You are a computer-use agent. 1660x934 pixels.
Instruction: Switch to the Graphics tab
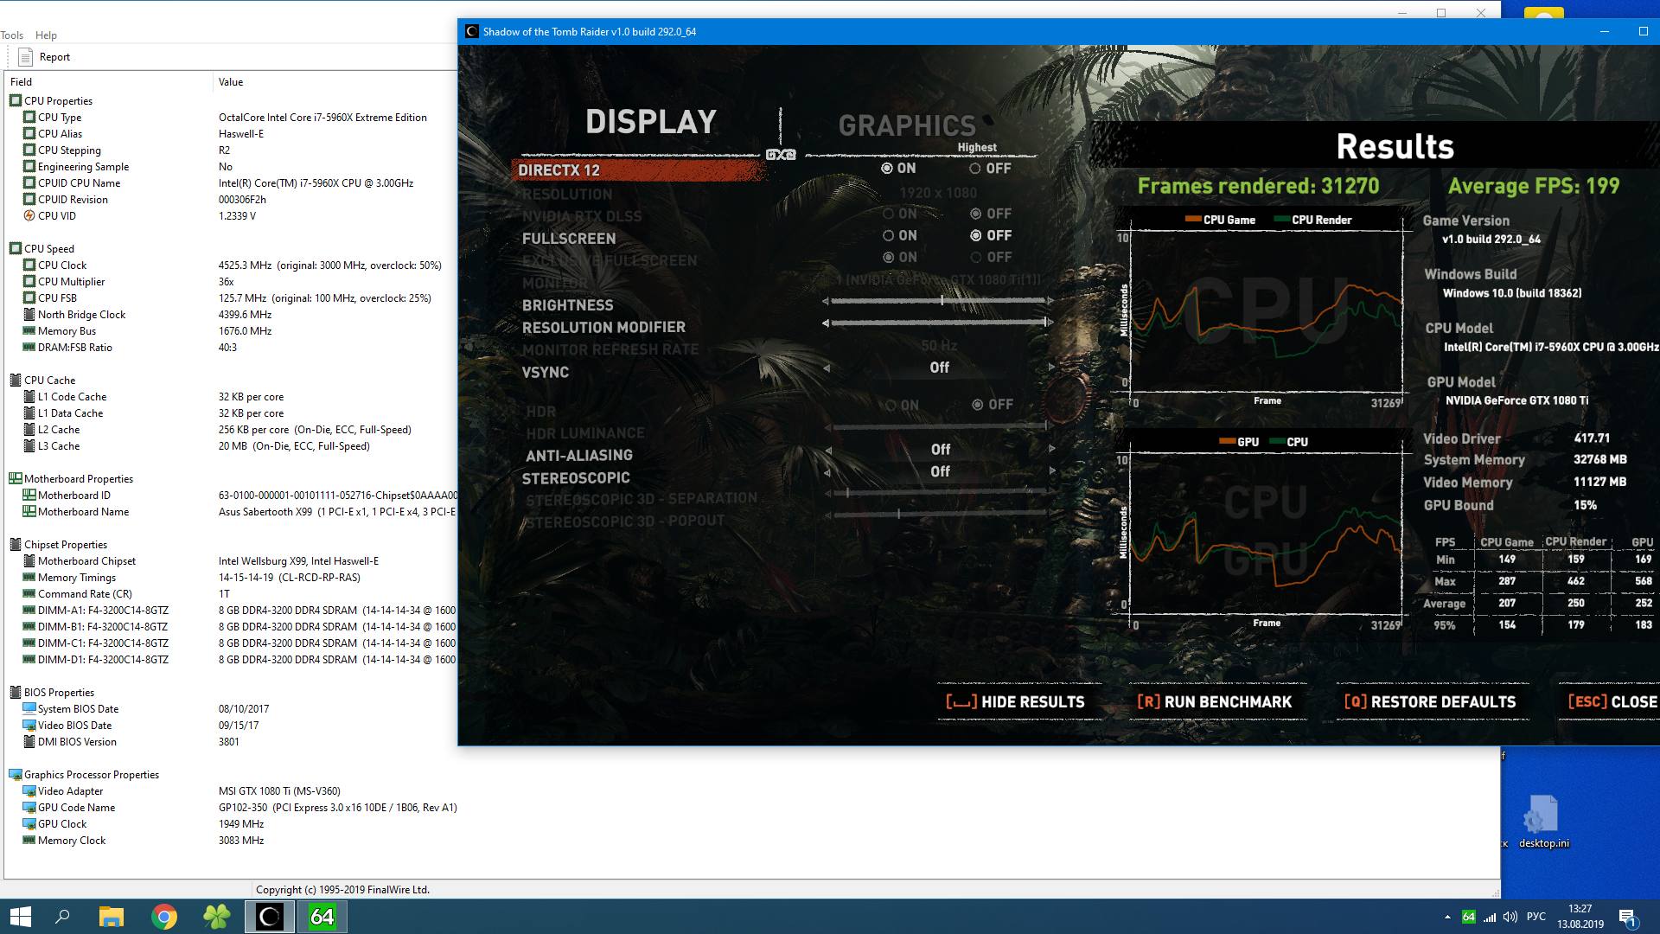tap(906, 126)
